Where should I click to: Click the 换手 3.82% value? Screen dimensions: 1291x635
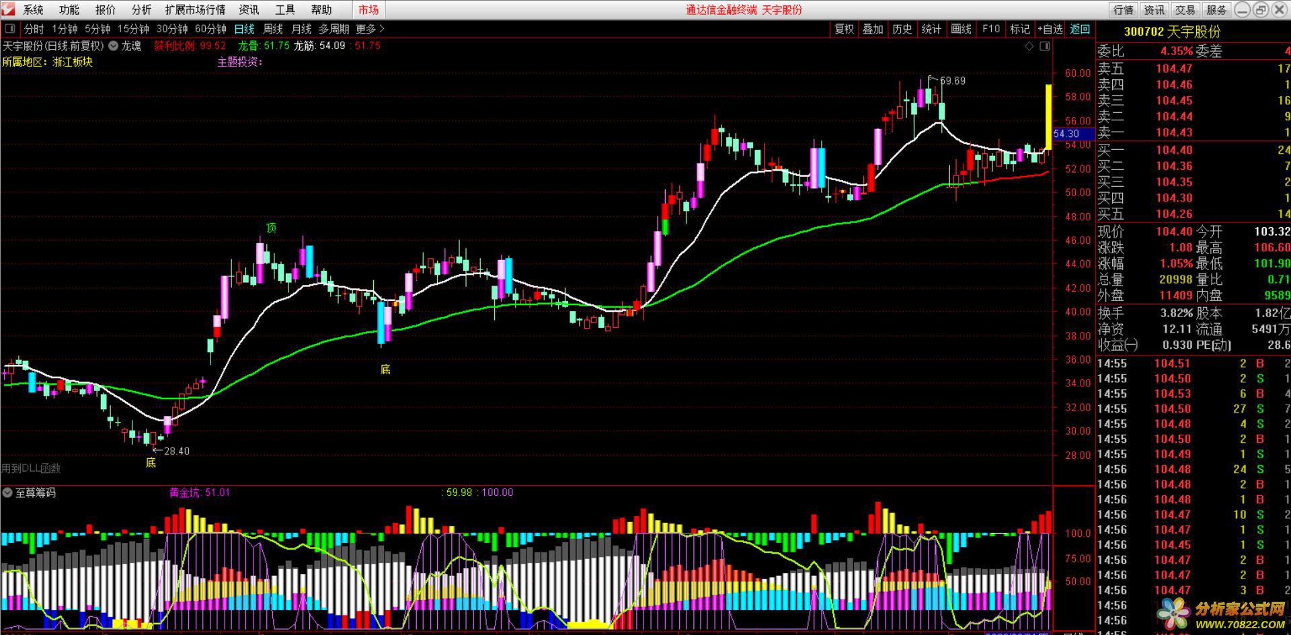pos(1176,313)
